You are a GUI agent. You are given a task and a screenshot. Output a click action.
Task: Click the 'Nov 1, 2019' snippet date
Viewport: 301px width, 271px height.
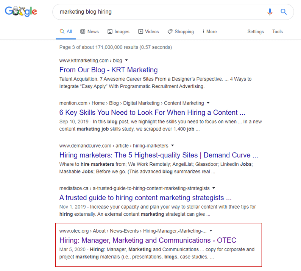pyautogui.click(x=72, y=207)
